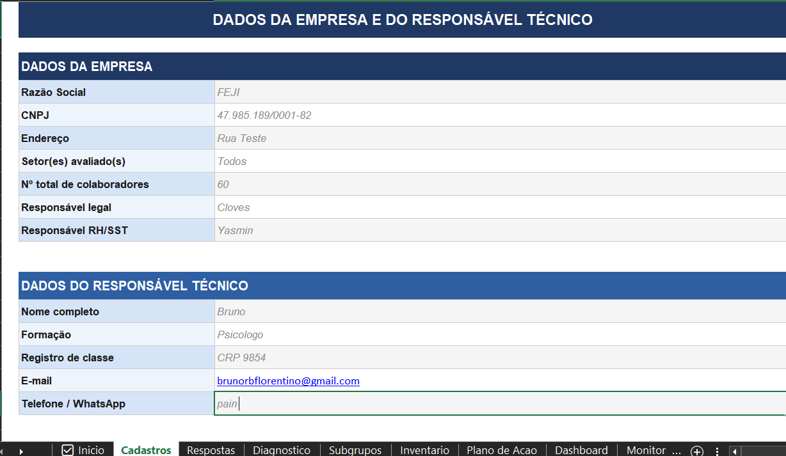Select the Dashboard sheet tab
Screen dimensions: 786x456
581,450
